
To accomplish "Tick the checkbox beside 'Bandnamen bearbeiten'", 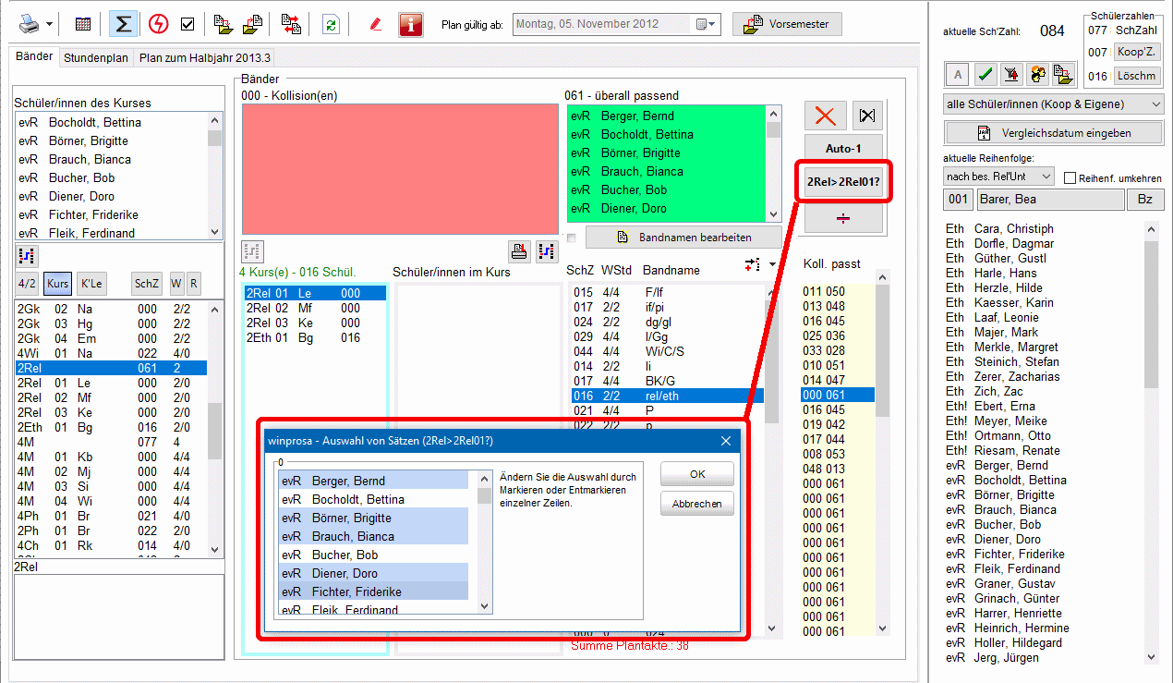I will coord(573,238).
